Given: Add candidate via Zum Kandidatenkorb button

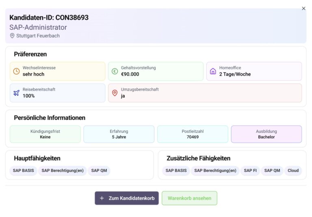Looking at the screenshot, I should [x=127, y=198].
